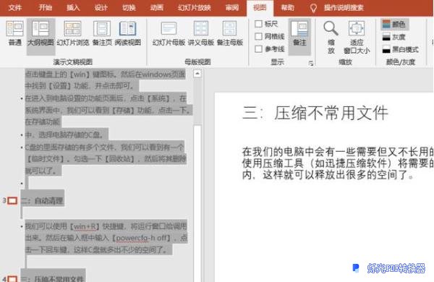
Task: Open the File (文件) tab
Action: (x=15, y=7)
